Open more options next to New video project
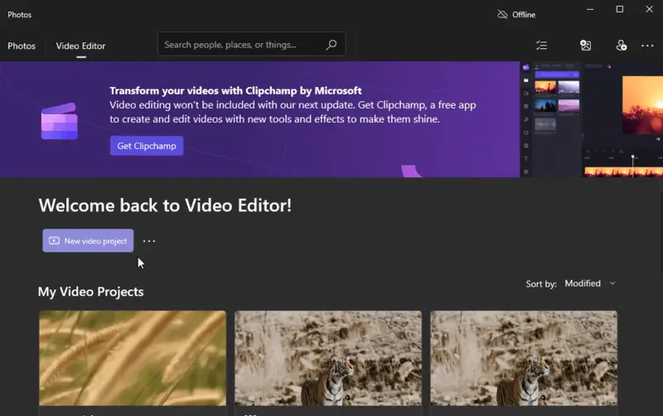Image resolution: width=663 pixels, height=416 pixels. pos(149,241)
